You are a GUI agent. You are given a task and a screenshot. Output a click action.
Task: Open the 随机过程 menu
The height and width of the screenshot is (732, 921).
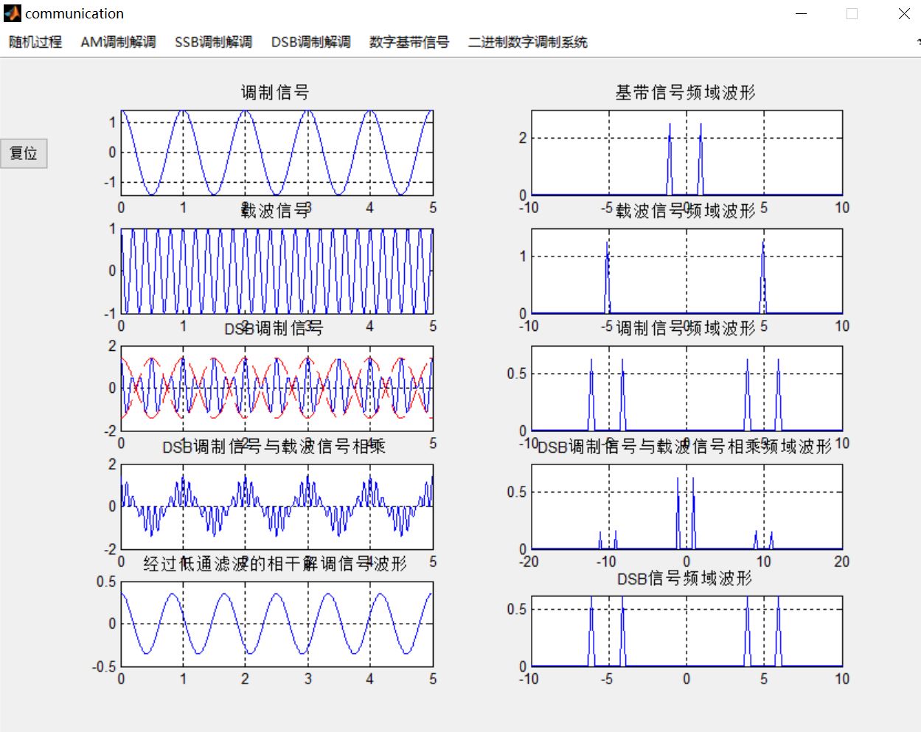(35, 42)
